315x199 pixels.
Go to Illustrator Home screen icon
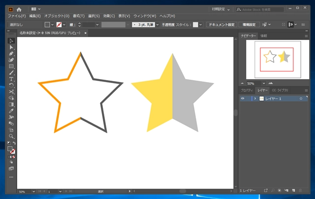(x=19, y=9)
